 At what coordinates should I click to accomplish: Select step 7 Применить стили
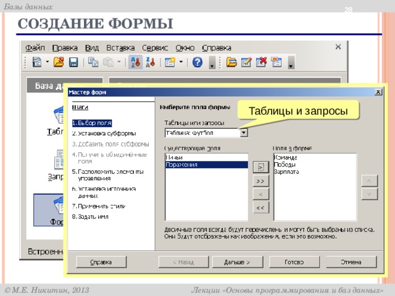[99, 206]
